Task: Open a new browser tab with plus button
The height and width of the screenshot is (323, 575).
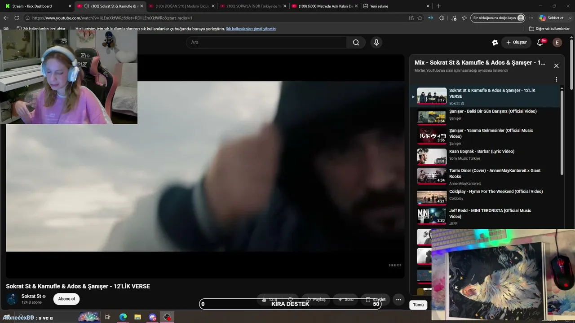Action: (x=439, y=6)
